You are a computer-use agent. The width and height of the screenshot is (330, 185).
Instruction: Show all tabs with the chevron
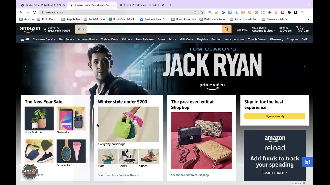(309, 5)
